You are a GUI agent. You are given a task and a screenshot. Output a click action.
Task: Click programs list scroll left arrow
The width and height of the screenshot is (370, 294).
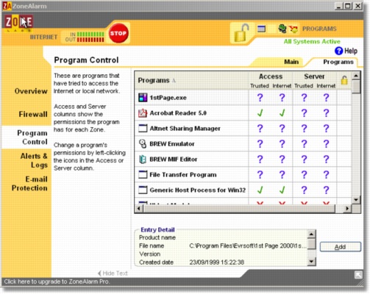click(x=139, y=209)
